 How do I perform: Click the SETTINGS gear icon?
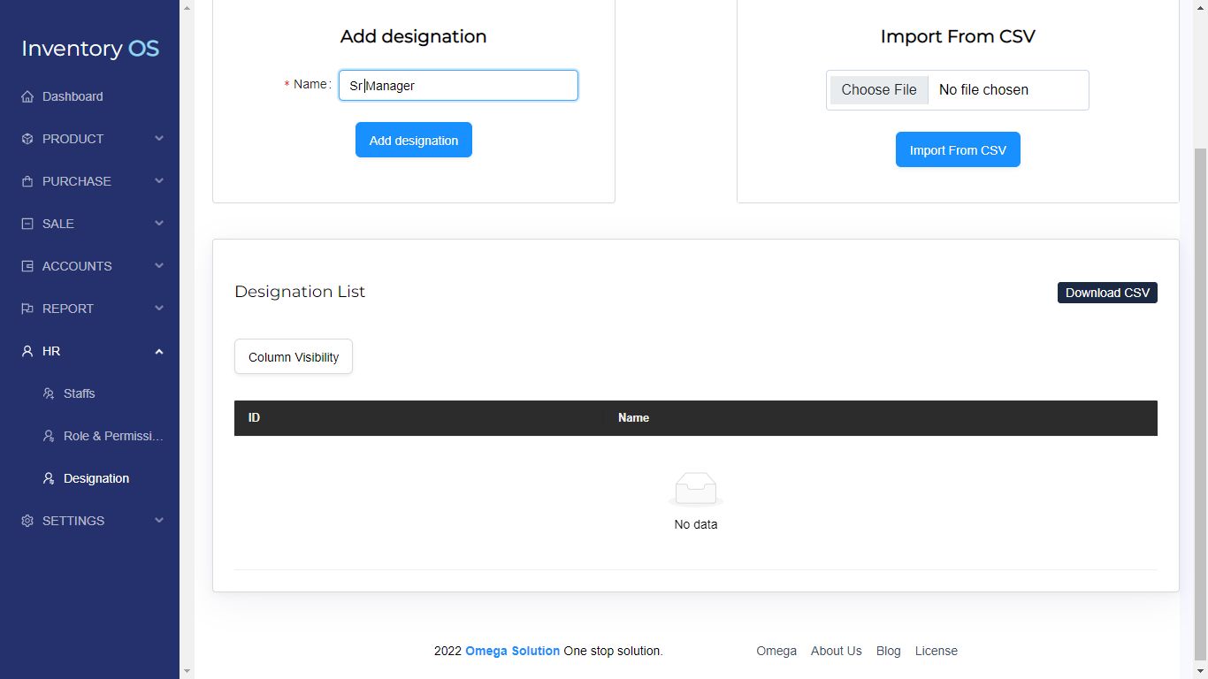pos(27,521)
